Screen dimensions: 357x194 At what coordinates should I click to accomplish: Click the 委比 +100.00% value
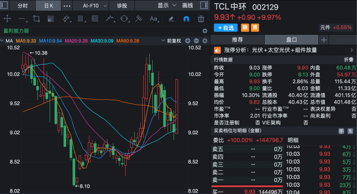click(240, 140)
